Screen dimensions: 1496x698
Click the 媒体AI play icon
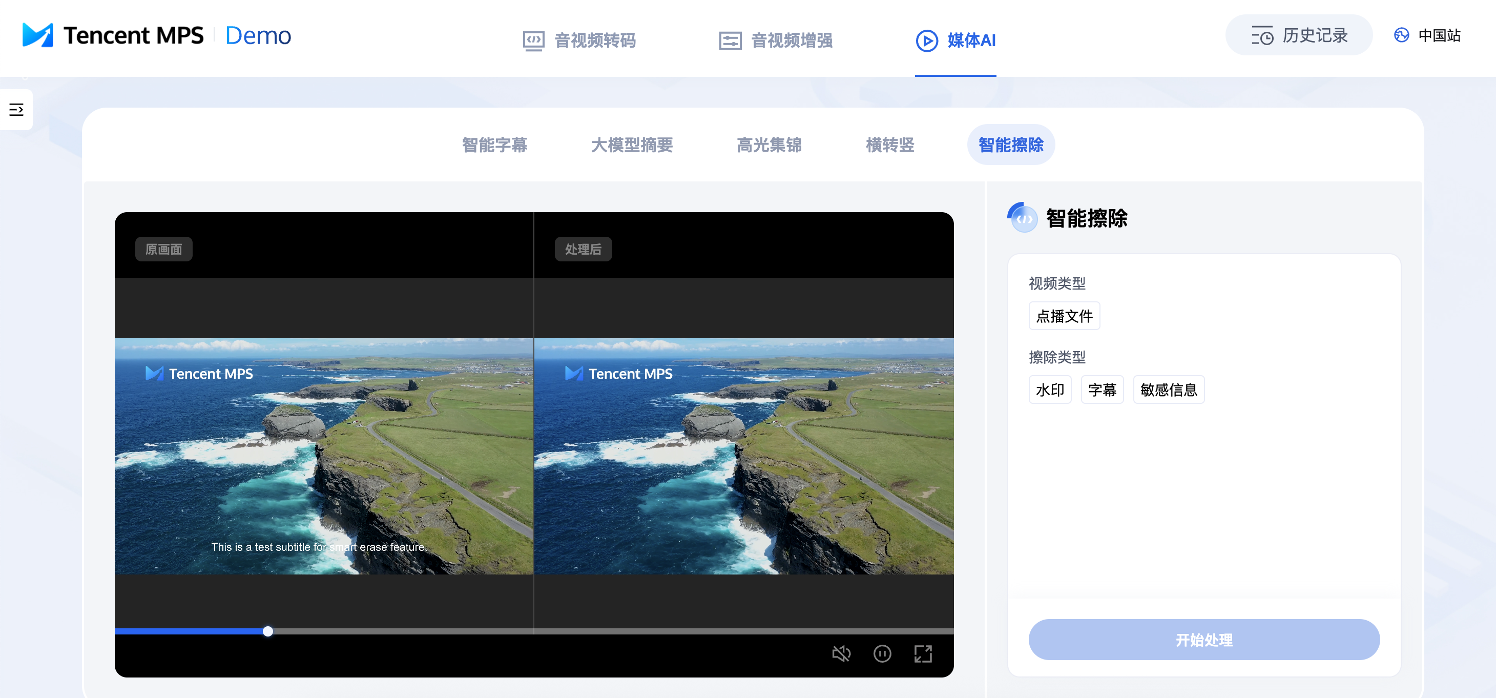click(926, 40)
